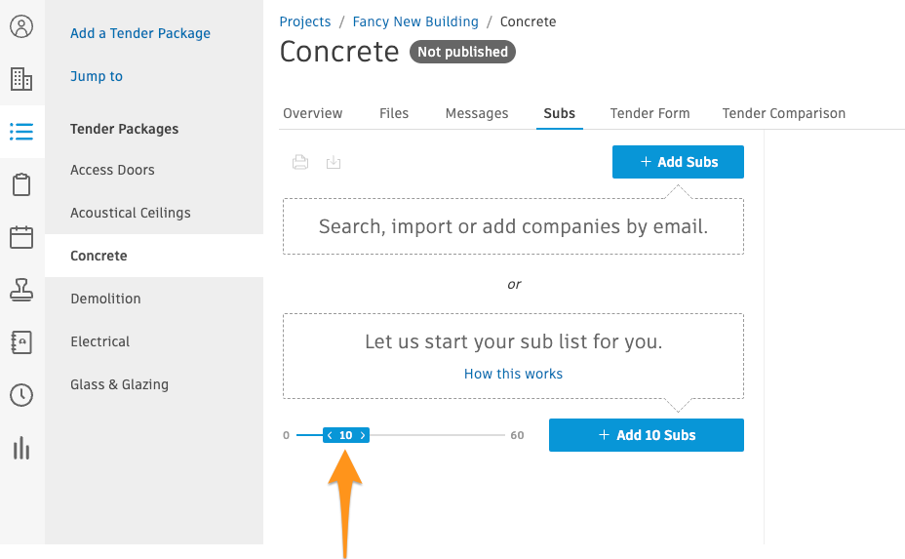
Task: Open Jump to in sidebar
Action: click(97, 76)
